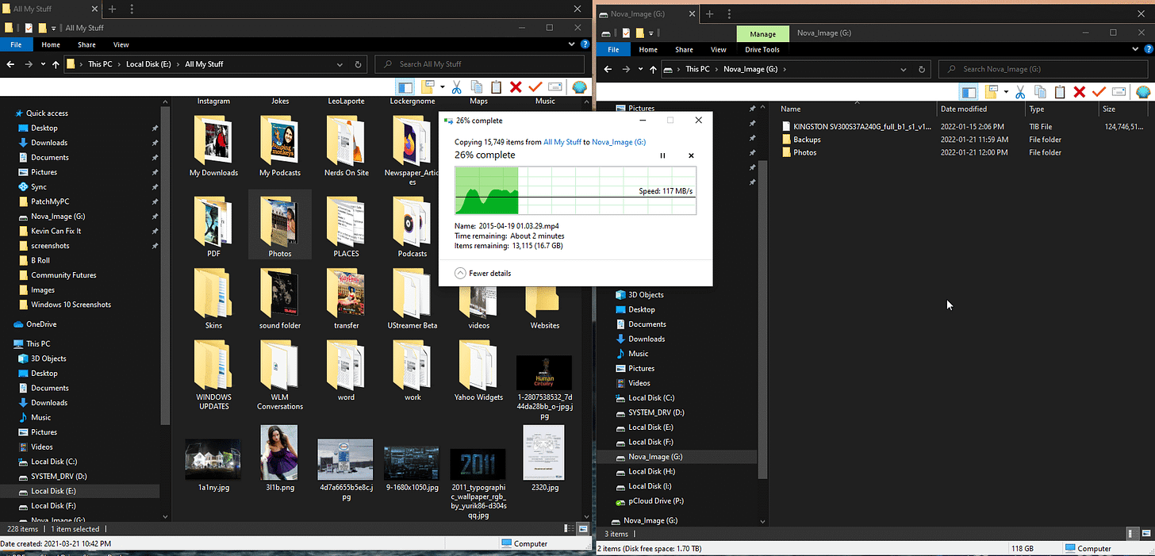The image size is (1155, 556).
Task: Select the Manage contextual tab
Action: (x=762, y=34)
